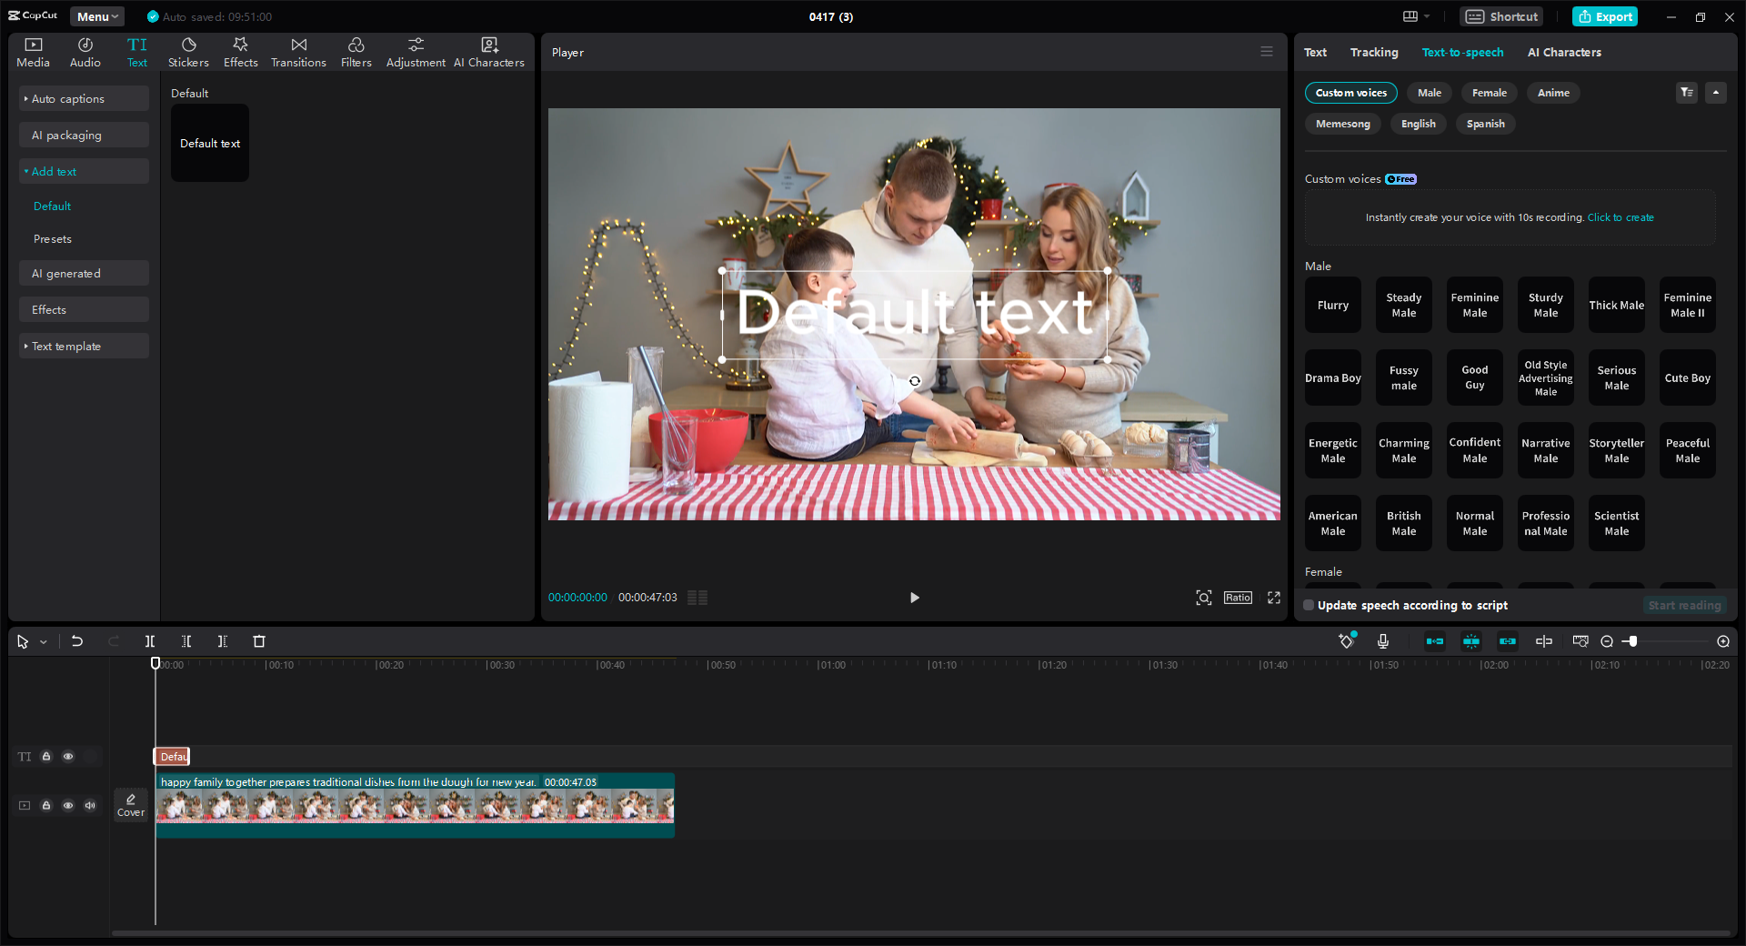The width and height of the screenshot is (1746, 946).
Task: Open the Stickers panel
Action: tap(188, 51)
